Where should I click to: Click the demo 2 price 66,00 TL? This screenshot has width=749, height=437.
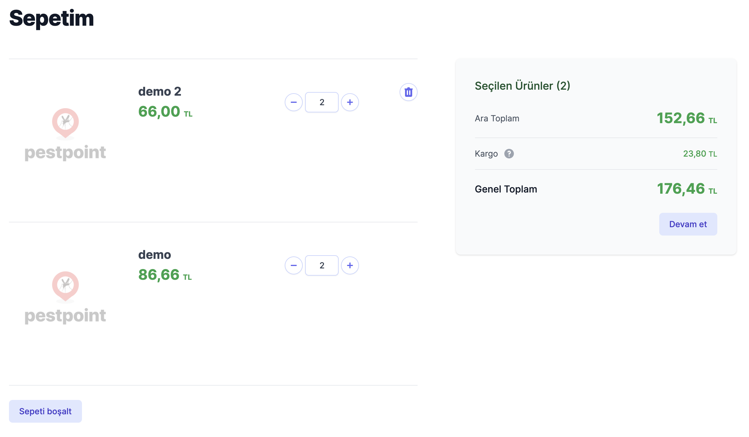(x=165, y=112)
